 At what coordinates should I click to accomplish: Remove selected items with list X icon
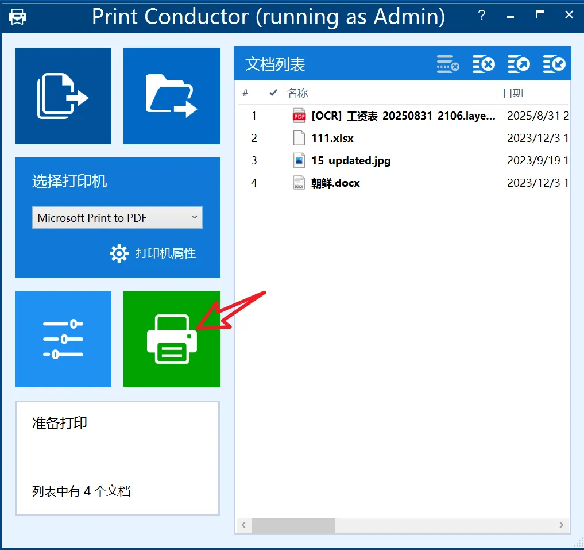(484, 64)
